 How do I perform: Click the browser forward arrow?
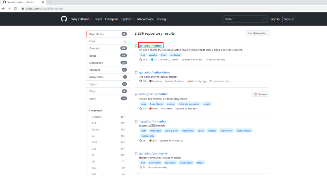[x=9, y=9]
